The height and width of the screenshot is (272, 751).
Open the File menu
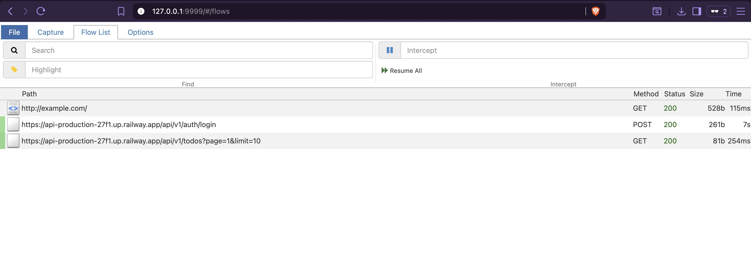14,32
